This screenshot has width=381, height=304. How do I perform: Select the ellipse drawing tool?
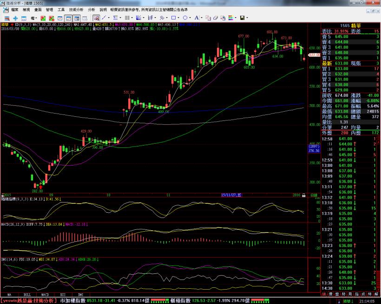(186, 18)
